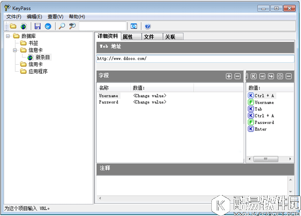Click the blue refresh-window toolbar icon
Viewport: 301px width, 216px height.
134,26
